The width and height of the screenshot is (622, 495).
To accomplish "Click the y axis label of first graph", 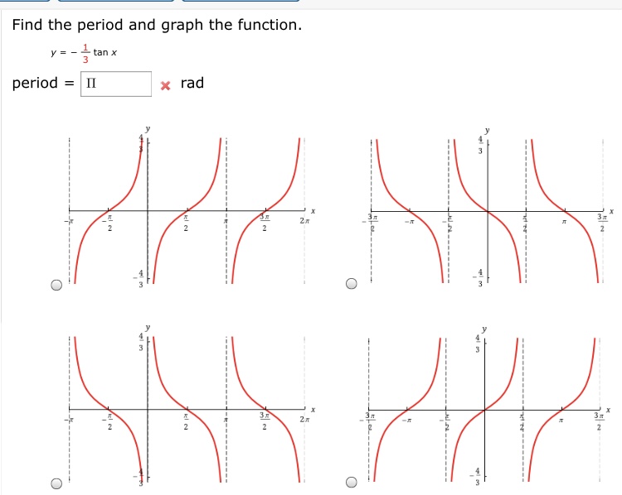I will [148, 128].
